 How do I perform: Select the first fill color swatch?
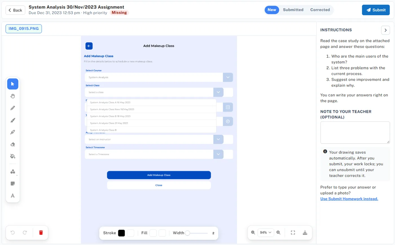click(153, 233)
